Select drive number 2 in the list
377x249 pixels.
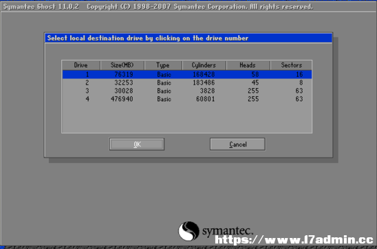coord(187,83)
